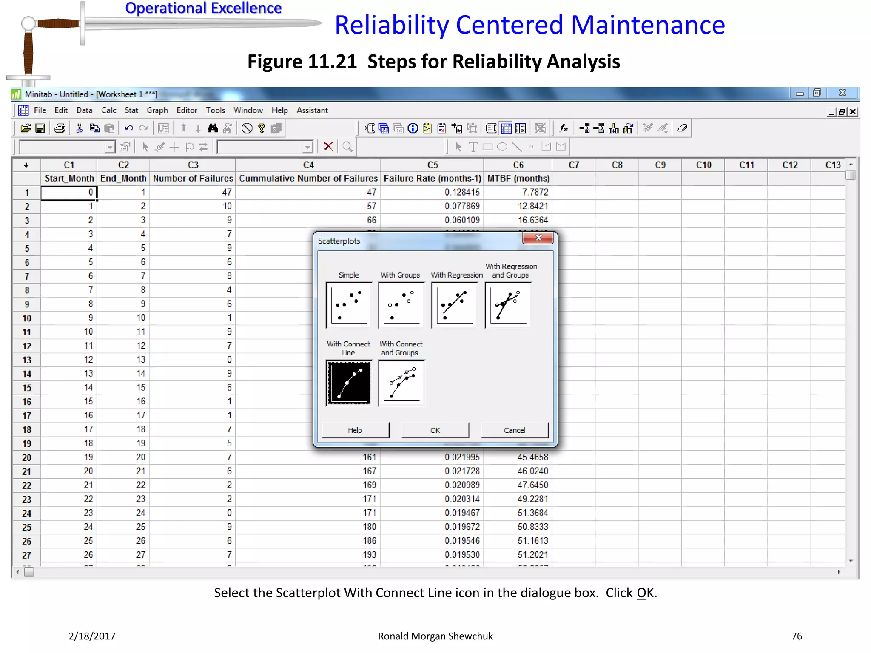The width and height of the screenshot is (871, 653).
Task: Click the blue Info circle icon
Action: tap(413, 128)
